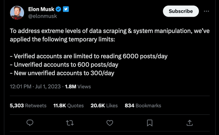
Task: Open Elon Musk's profile picture
Action: click(x=17, y=13)
